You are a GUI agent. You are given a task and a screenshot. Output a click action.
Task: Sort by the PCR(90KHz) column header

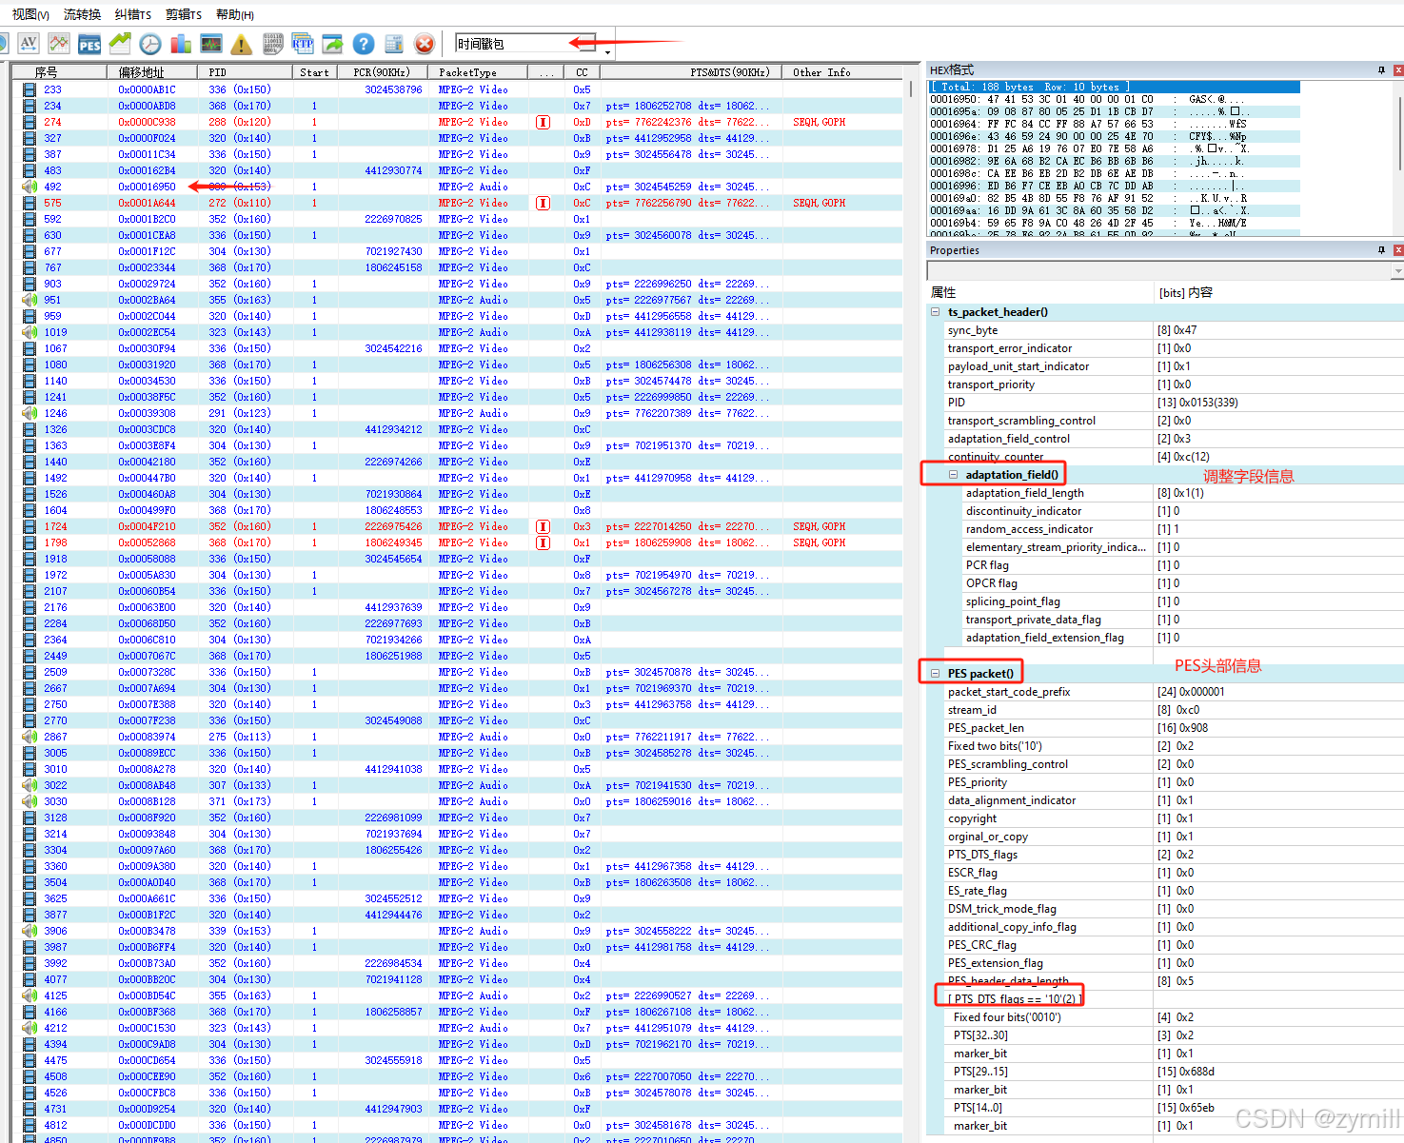point(381,72)
